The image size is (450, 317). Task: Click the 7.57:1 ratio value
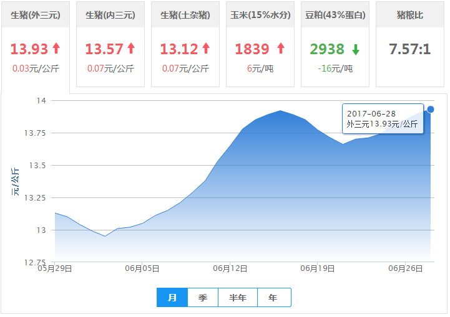click(x=410, y=49)
